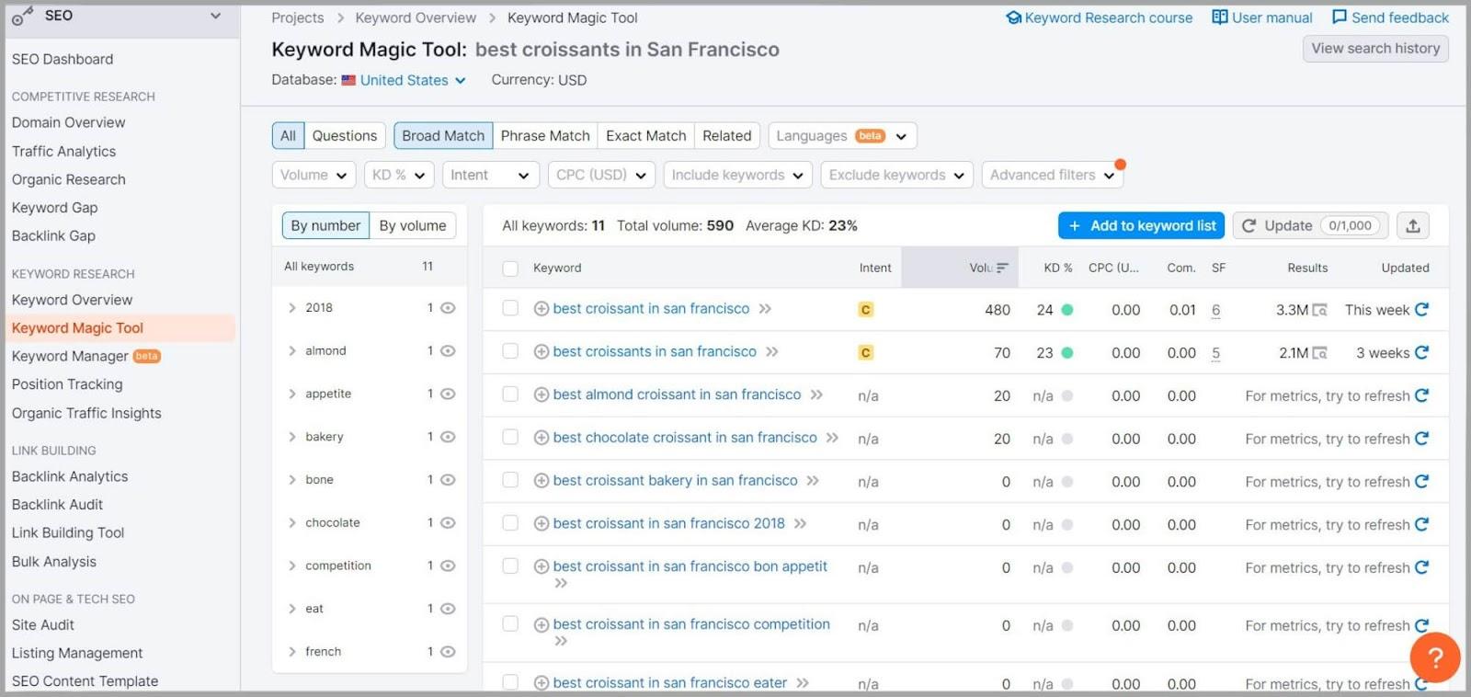Expand the chocolate keyword group
1471x697 pixels.
tap(292, 523)
